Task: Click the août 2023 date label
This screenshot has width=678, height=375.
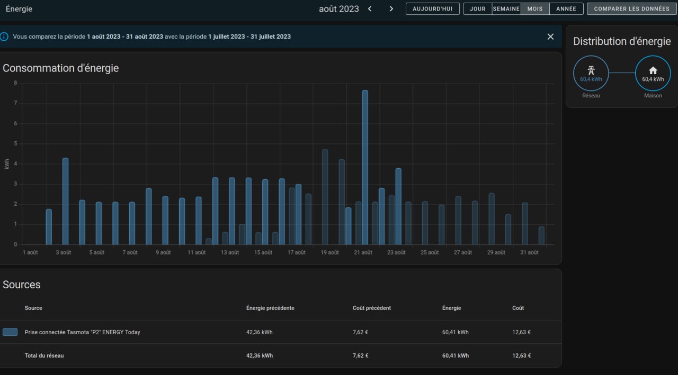Action: pyautogui.click(x=338, y=9)
